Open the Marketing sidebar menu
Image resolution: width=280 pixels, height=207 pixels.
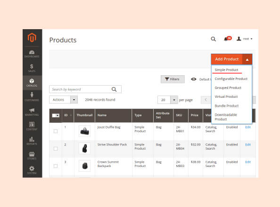click(x=32, y=112)
